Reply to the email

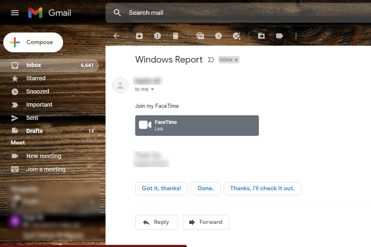157,222
